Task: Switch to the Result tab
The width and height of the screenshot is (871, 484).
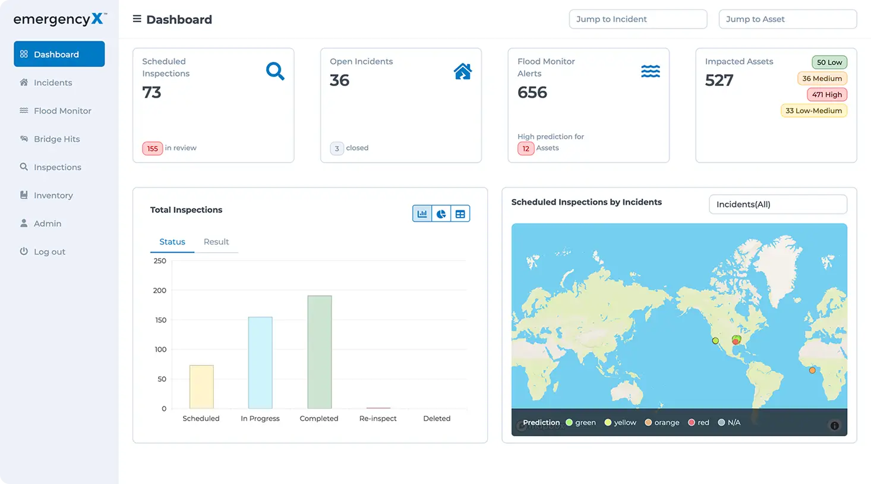Action: pyautogui.click(x=216, y=241)
